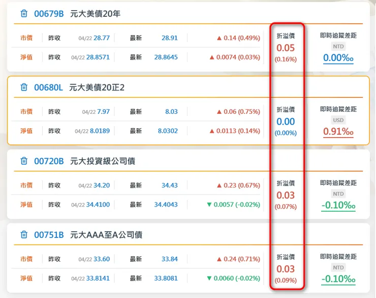Click the premium percentage (0.09%)

pyautogui.click(x=286, y=280)
